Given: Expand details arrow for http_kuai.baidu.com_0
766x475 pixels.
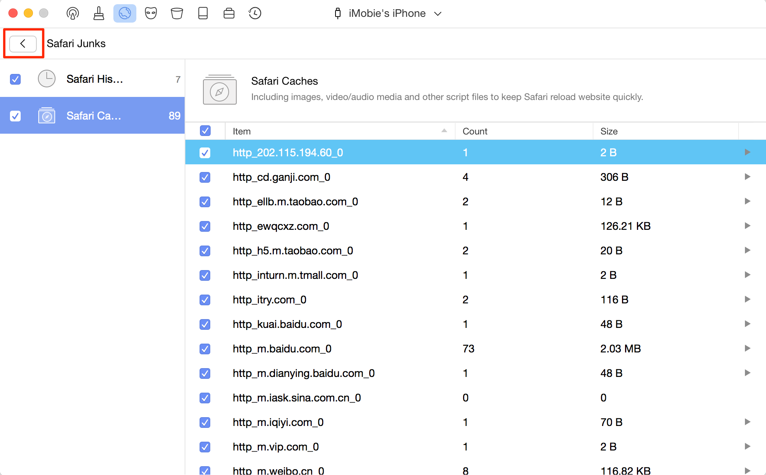Looking at the screenshot, I should pyautogui.click(x=747, y=324).
